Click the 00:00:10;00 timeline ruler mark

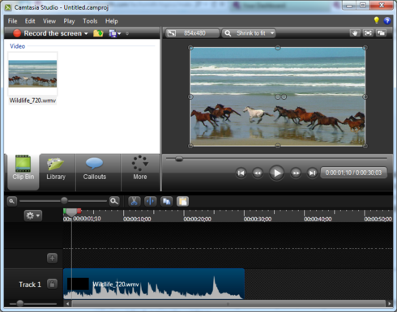tap(137, 219)
